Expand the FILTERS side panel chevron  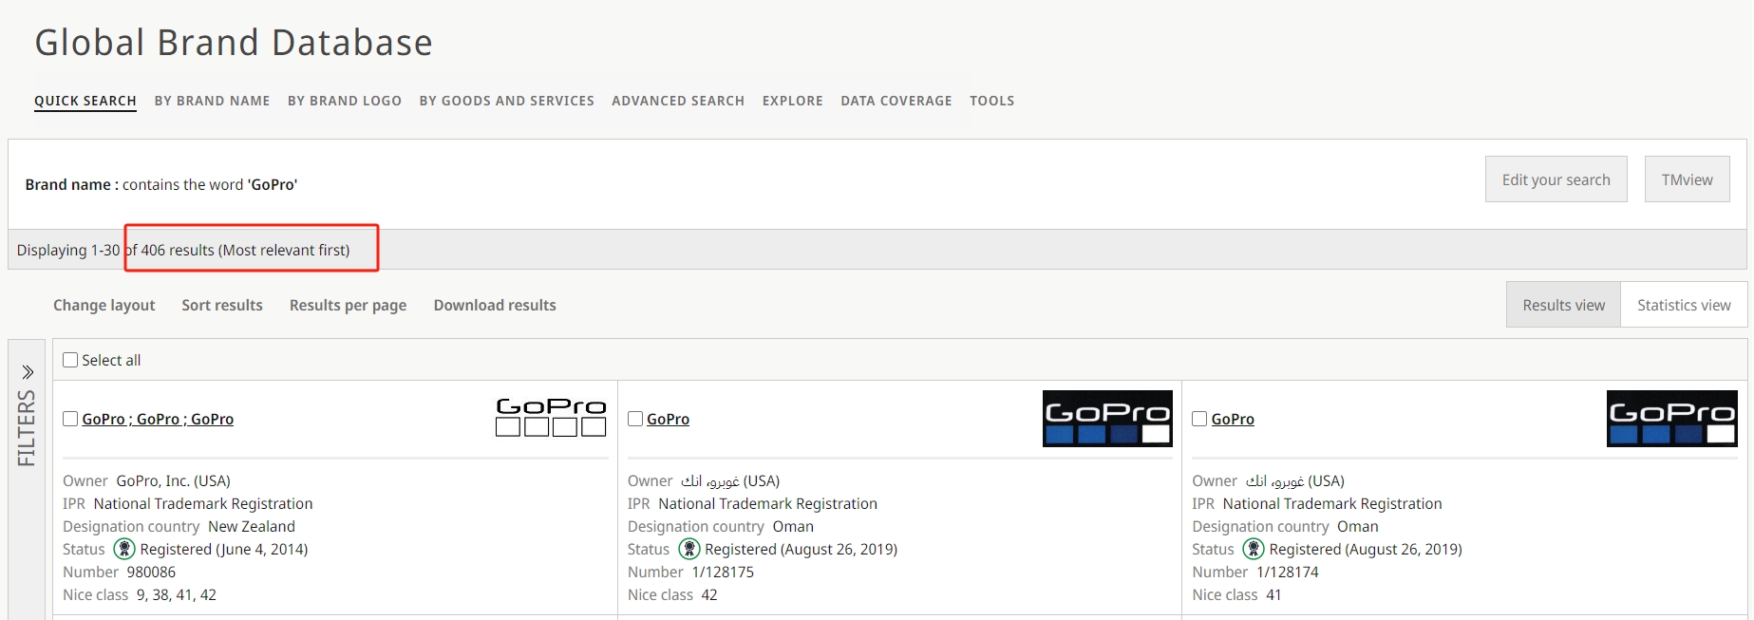(28, 372)
